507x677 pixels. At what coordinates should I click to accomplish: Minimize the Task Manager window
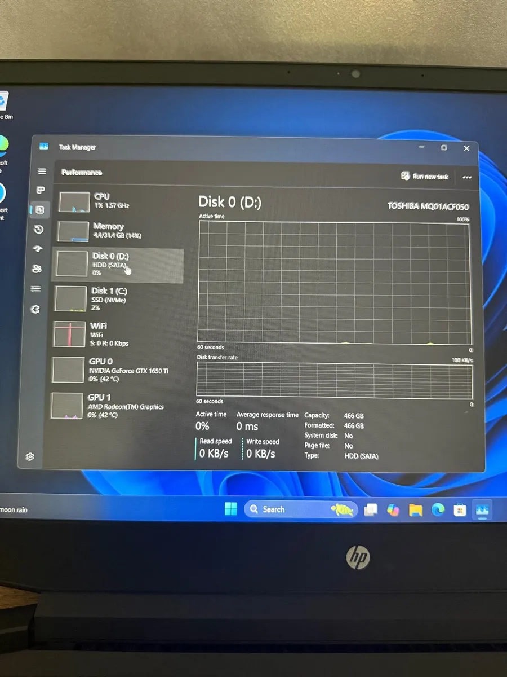421,147
